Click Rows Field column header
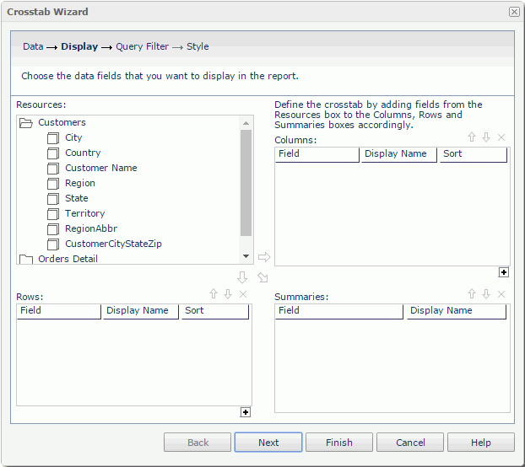 click(58, 311)
